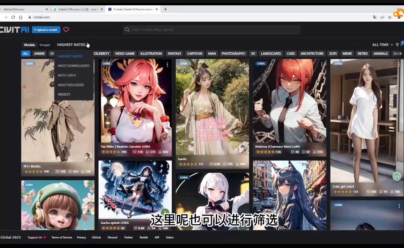Select FANTASY category filter

coord(175,54)
